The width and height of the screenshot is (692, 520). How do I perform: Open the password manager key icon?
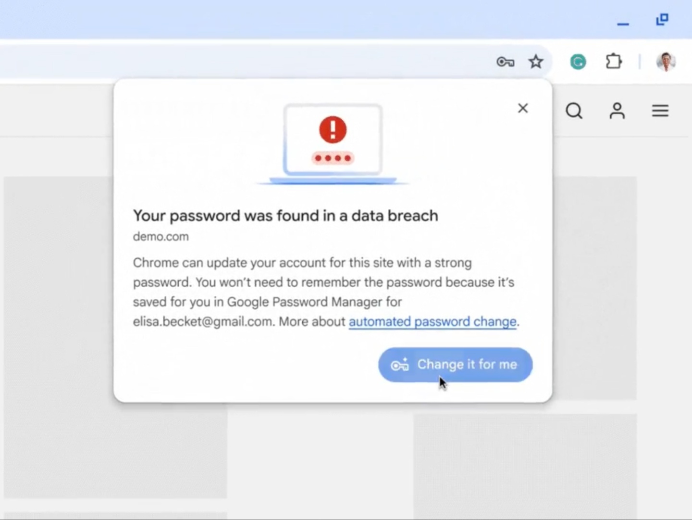pos(505,62)
